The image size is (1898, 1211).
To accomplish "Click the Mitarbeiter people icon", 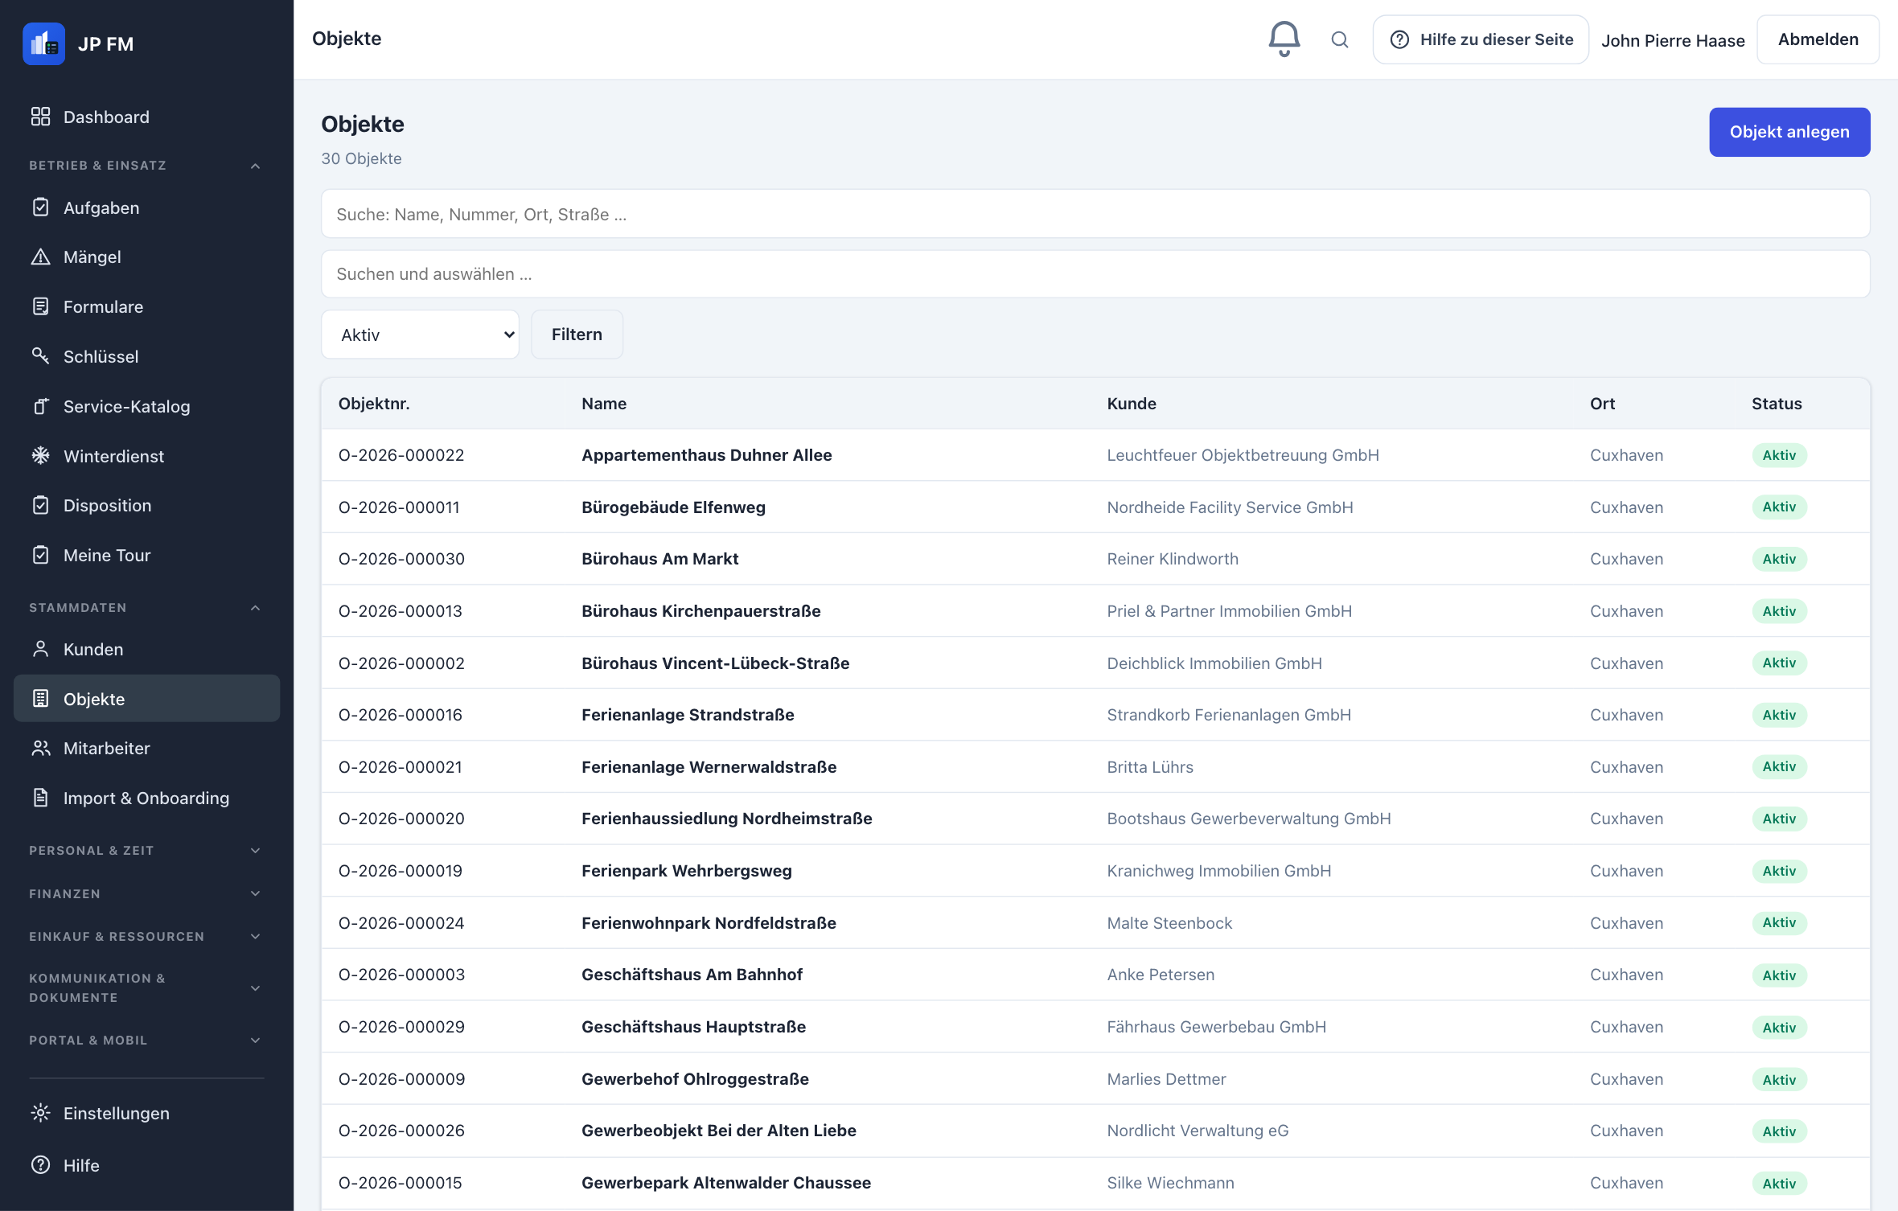I will click(40, 748).
